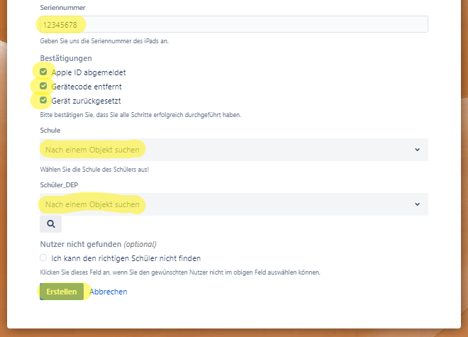Image resolution: width=468 pixels, height=337 pixels.
Task: Click the 'Schule' field label
Action: click(x=50, y=131)
